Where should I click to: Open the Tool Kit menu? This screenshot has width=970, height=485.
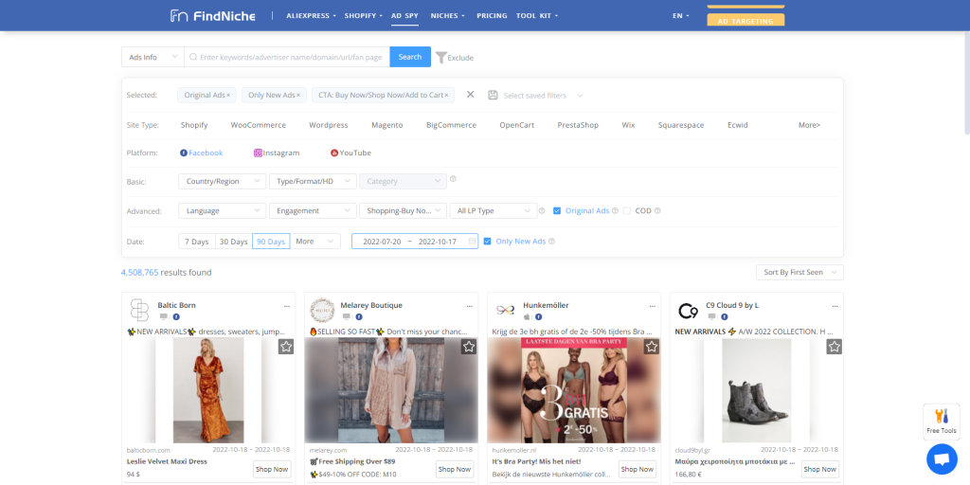point(537,15)
